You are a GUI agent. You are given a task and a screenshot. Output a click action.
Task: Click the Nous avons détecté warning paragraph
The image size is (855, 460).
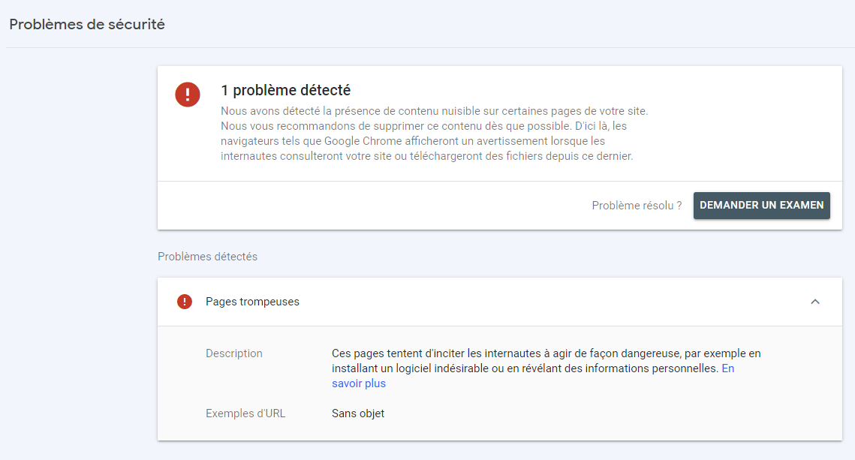[x=435, y=134]
